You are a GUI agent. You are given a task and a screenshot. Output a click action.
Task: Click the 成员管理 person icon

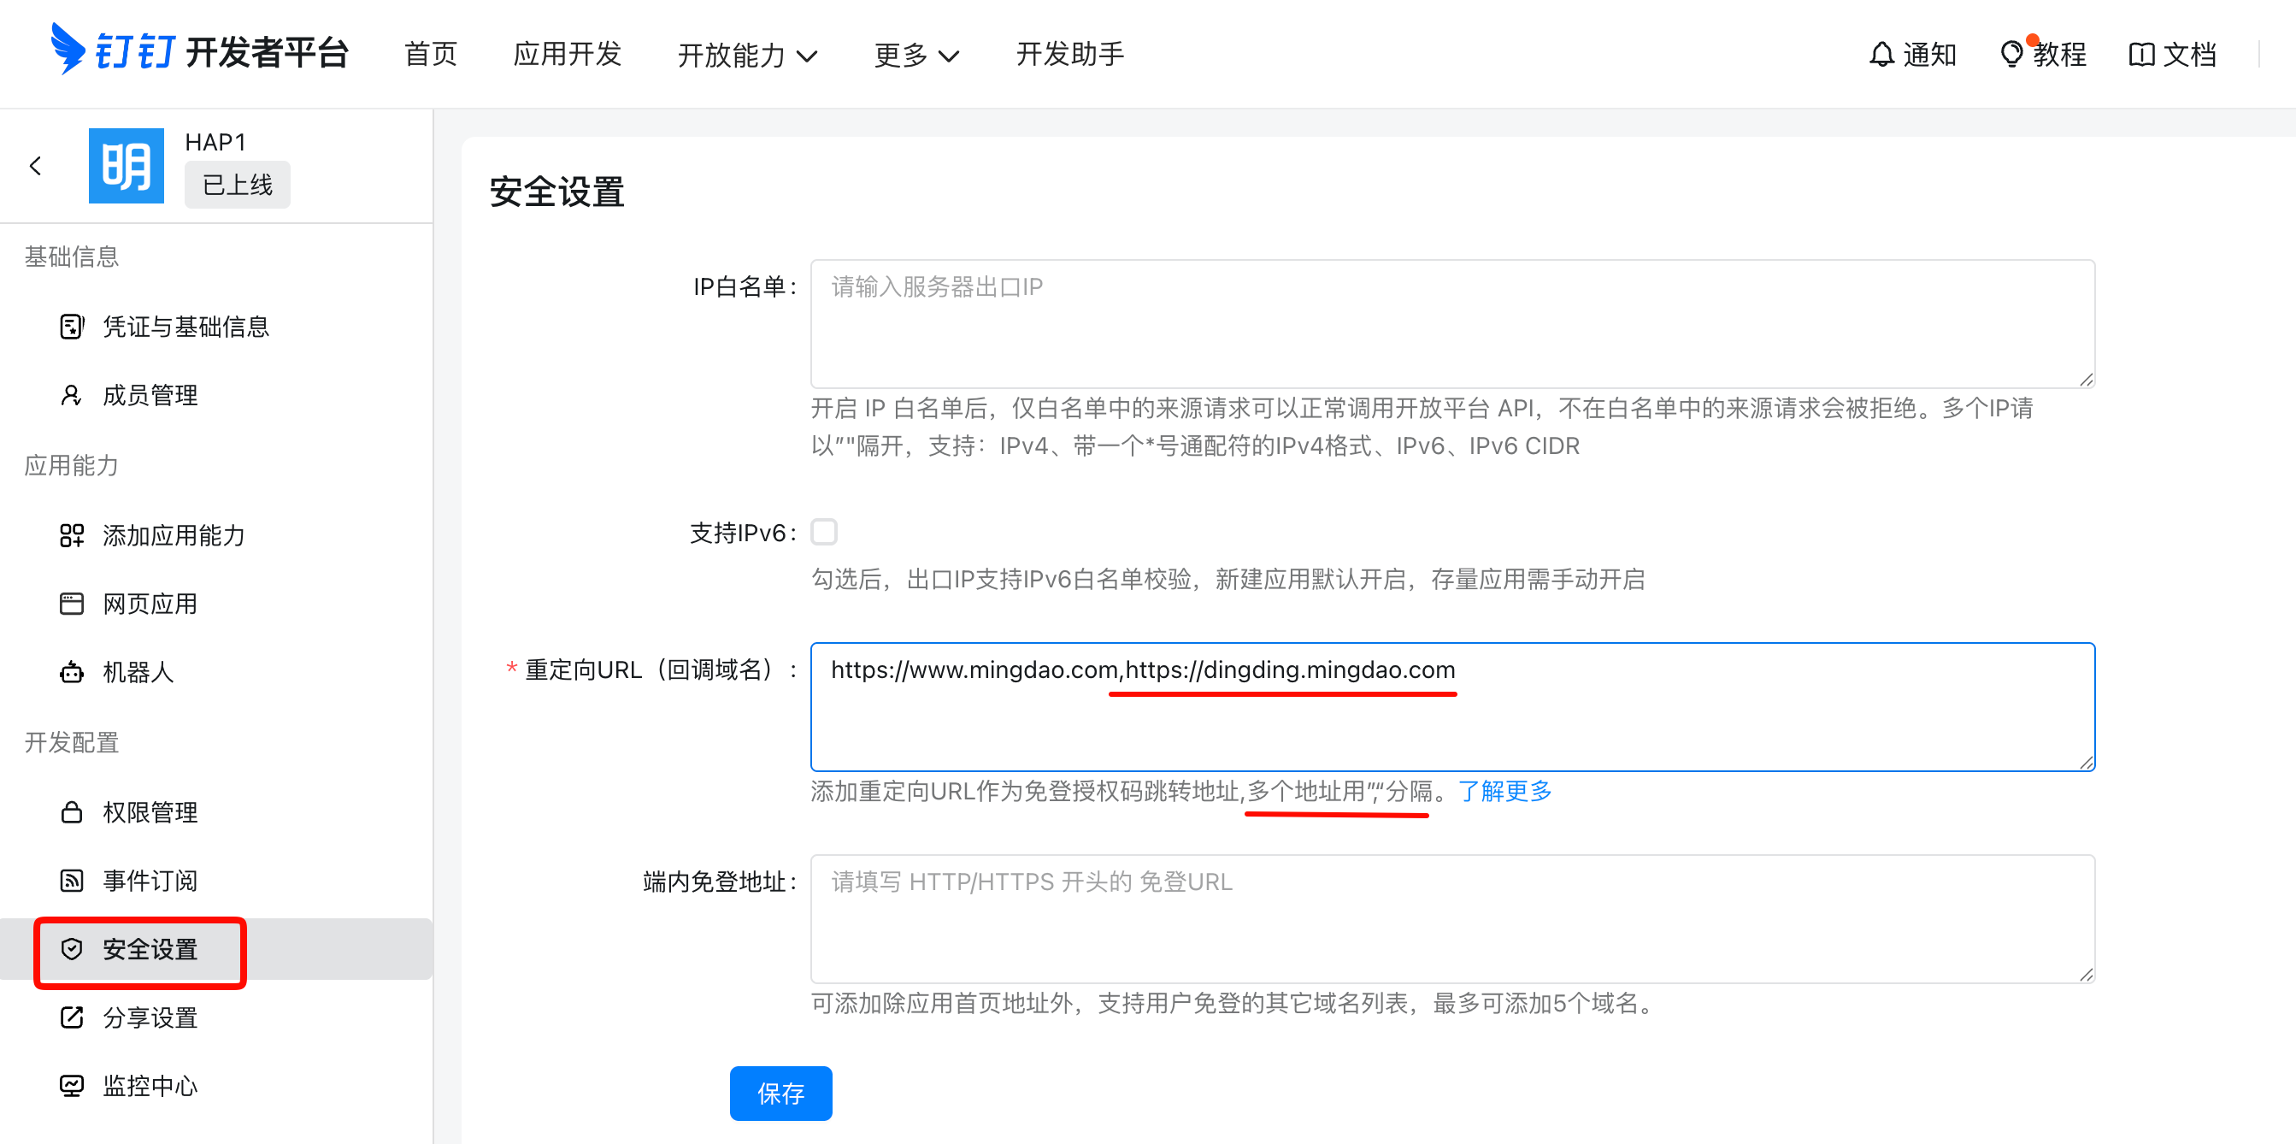71,395
